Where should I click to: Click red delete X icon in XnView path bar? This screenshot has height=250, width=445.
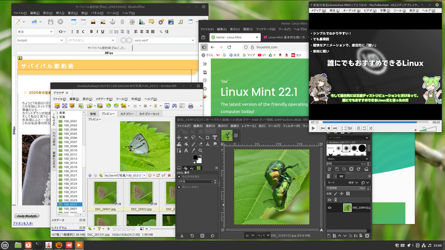[169, 175]
